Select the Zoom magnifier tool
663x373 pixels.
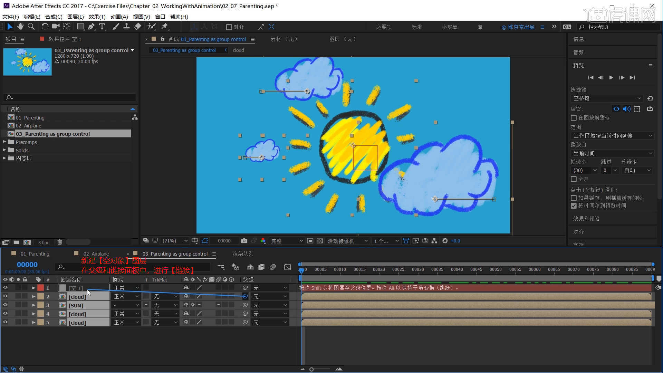[31, 27]
